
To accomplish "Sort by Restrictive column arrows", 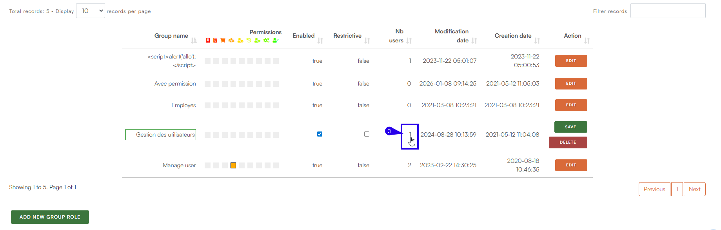I will point(367,40).
